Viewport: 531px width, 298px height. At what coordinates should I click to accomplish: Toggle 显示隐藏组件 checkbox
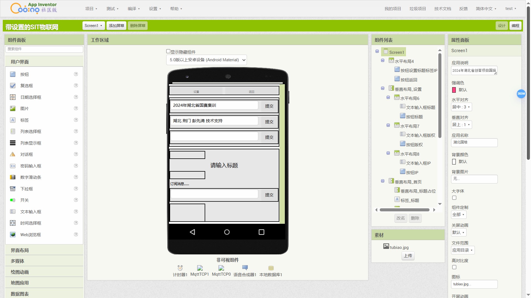[168, 51]
